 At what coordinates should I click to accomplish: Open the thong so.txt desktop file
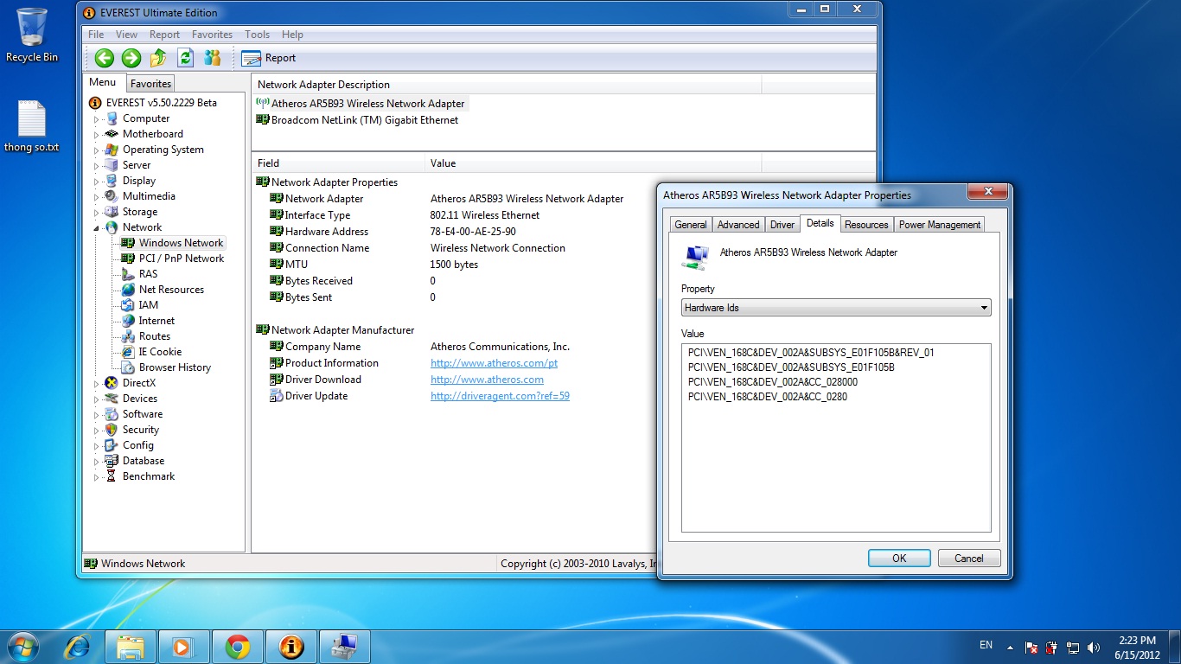click(31, 126)
